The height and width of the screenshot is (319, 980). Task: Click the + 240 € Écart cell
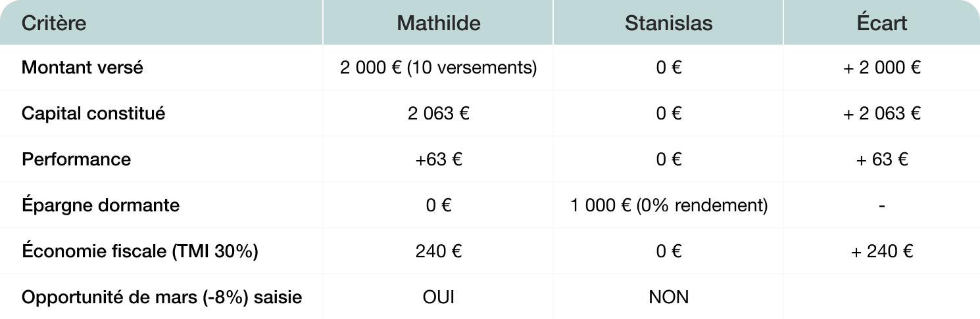(x=881, y=251)
